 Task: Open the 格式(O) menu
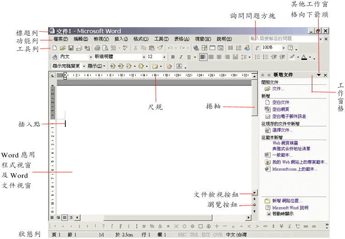[141, 39]
